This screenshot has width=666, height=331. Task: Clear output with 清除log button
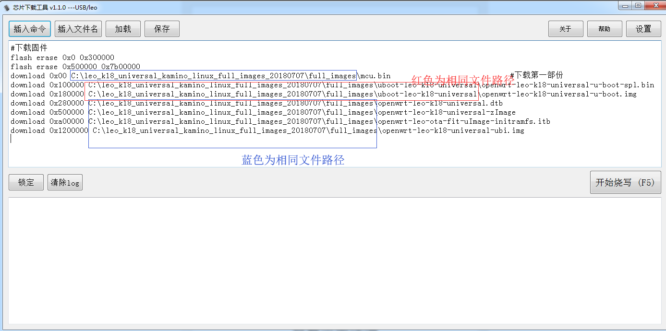(65, 183)
